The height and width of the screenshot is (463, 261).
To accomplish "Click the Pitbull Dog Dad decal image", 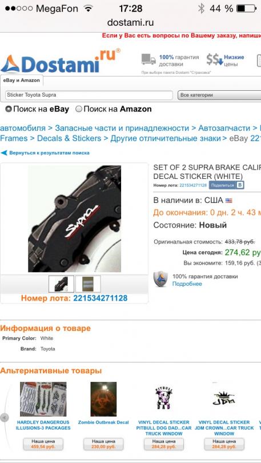I will 164,399.
